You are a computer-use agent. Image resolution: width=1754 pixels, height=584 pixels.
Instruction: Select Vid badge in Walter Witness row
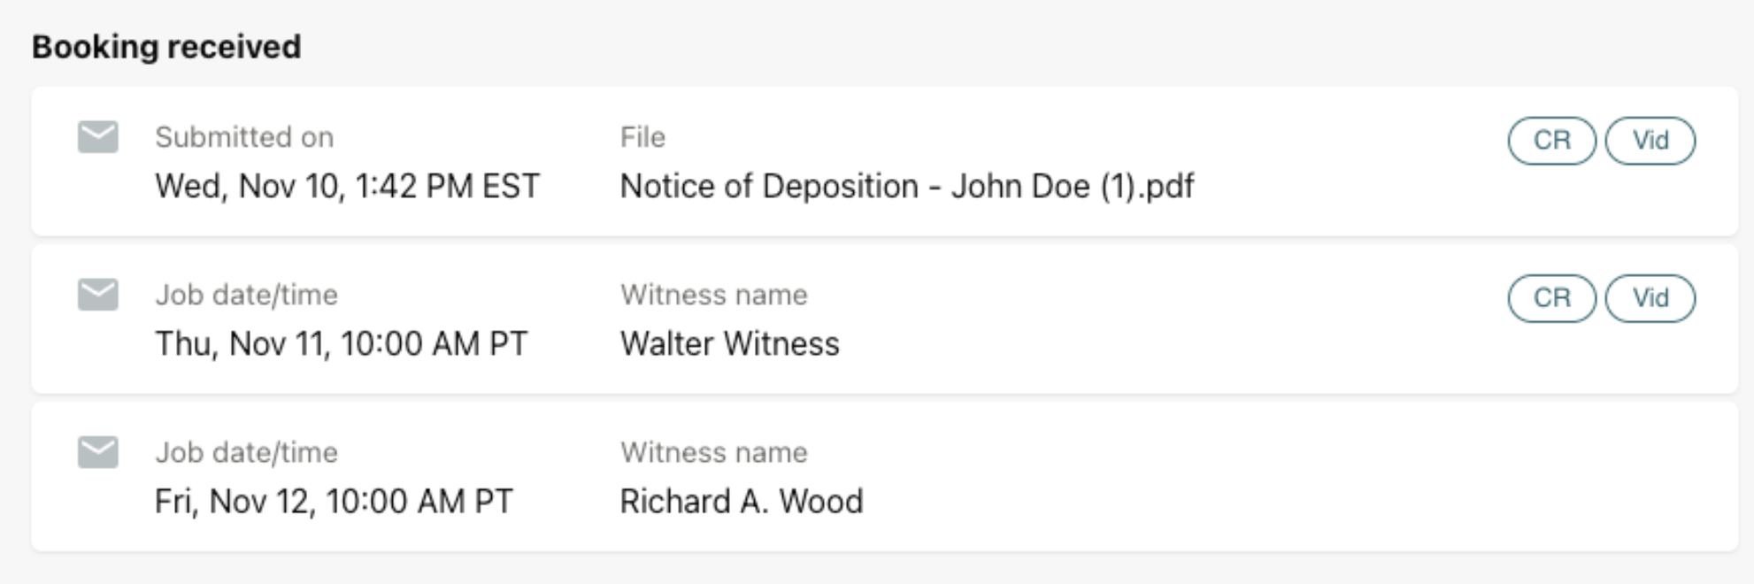click(x=1650, y=298)
